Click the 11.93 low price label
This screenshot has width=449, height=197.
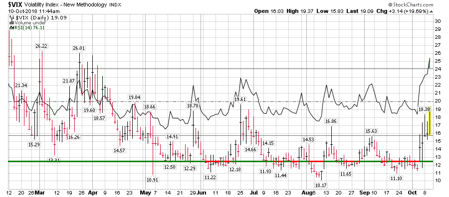pos(265,171)
